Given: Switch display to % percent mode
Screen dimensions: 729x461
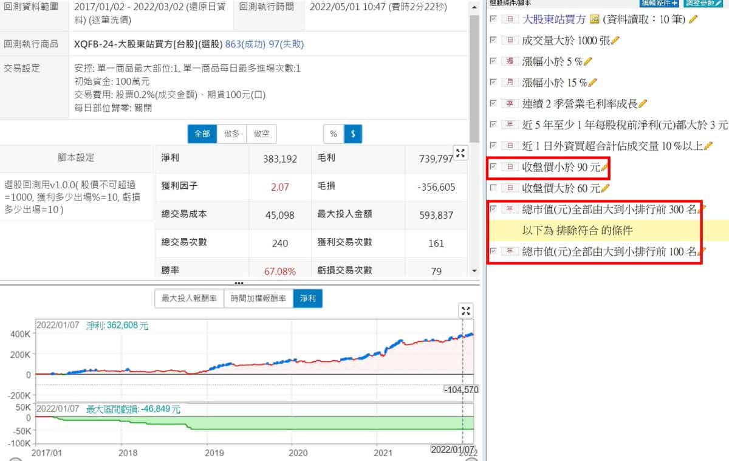Looking at the screenshot, I should click(x=334, y=134).
